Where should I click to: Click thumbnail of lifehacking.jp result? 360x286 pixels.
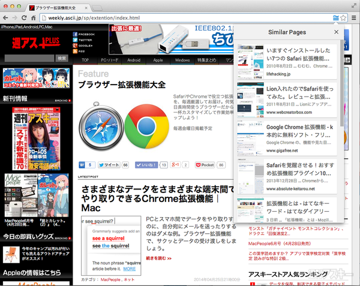click(x=250, y=62)
